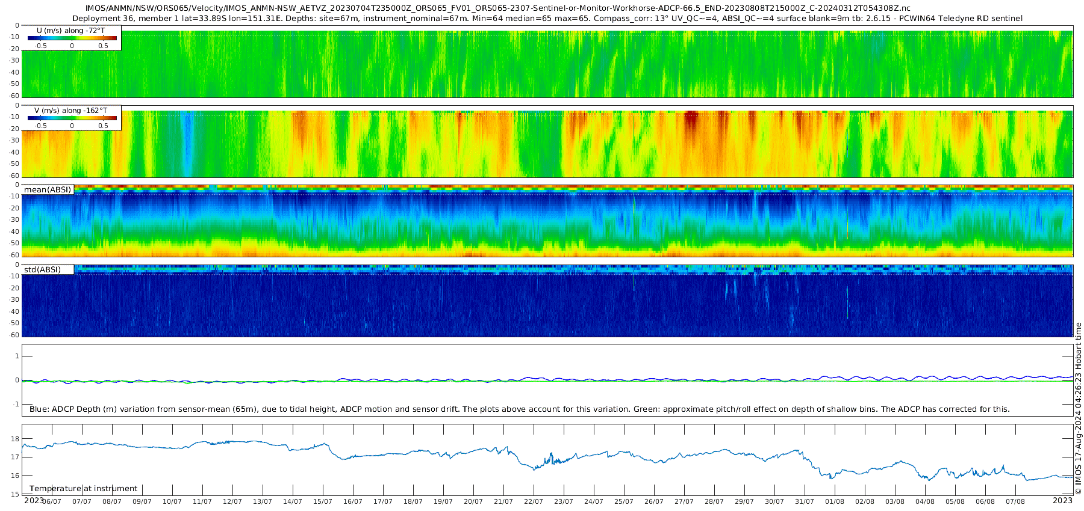The image size is (1084, 511).
Task: Click the V velocity colorbar legend
Action: pos(72,118)
